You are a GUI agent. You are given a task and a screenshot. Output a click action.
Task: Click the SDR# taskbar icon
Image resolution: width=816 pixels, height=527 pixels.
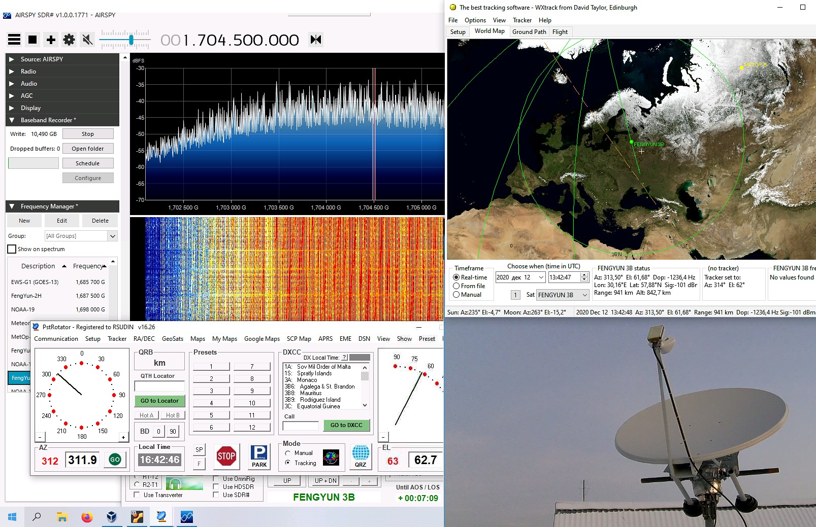pos(186,517)
